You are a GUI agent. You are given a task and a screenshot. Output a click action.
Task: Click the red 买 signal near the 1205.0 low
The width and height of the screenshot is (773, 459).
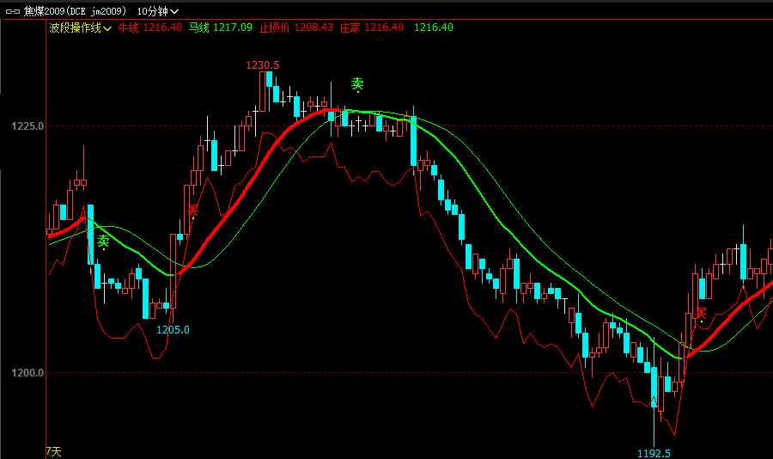click(x=192, y=211)
